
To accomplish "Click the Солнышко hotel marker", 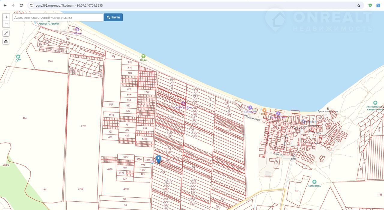I will (250, 108).
